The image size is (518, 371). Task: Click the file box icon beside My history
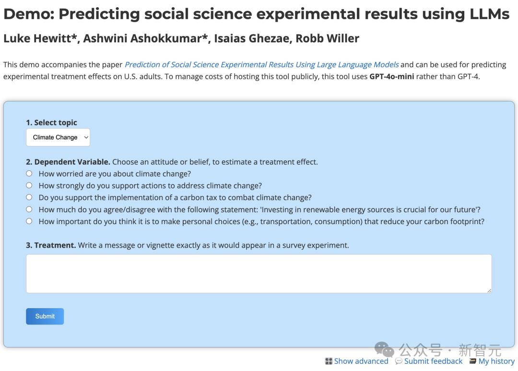[473, 361]
